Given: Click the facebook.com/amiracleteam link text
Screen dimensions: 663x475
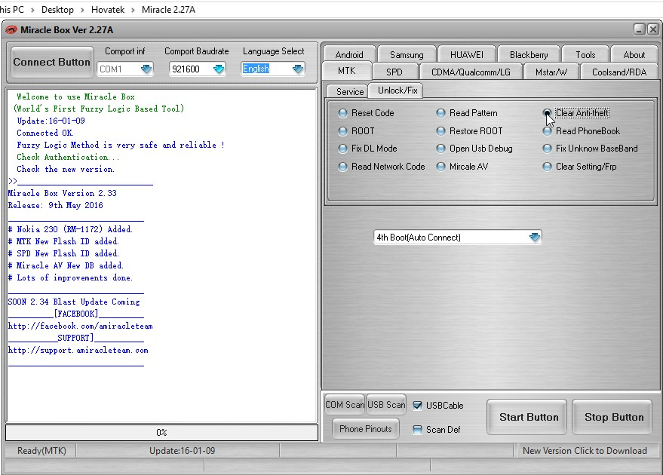Looking at the screenshot, I should coord(81,326).
